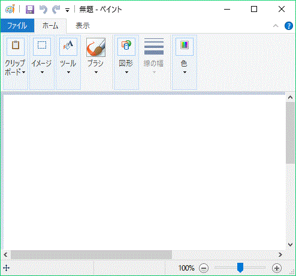
Task: Collapse the ribbon with the chevron
Action: 276,26
